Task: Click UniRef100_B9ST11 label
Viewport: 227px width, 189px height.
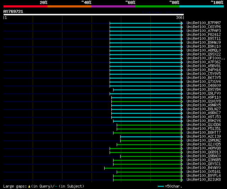Action: [x=204, y=39]
